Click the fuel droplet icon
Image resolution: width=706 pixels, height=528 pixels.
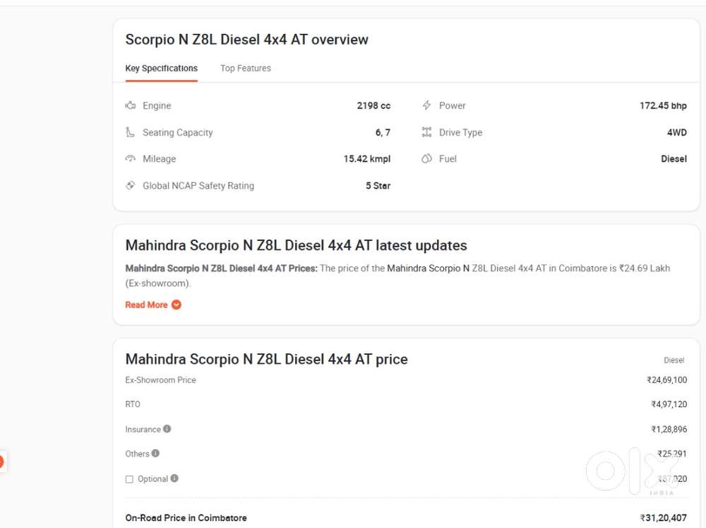pyautogui.click(x=426, y=159)
